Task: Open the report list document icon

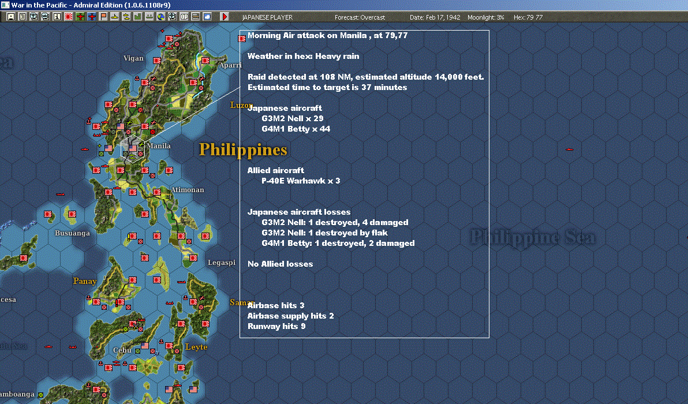Action: point(23,17)
